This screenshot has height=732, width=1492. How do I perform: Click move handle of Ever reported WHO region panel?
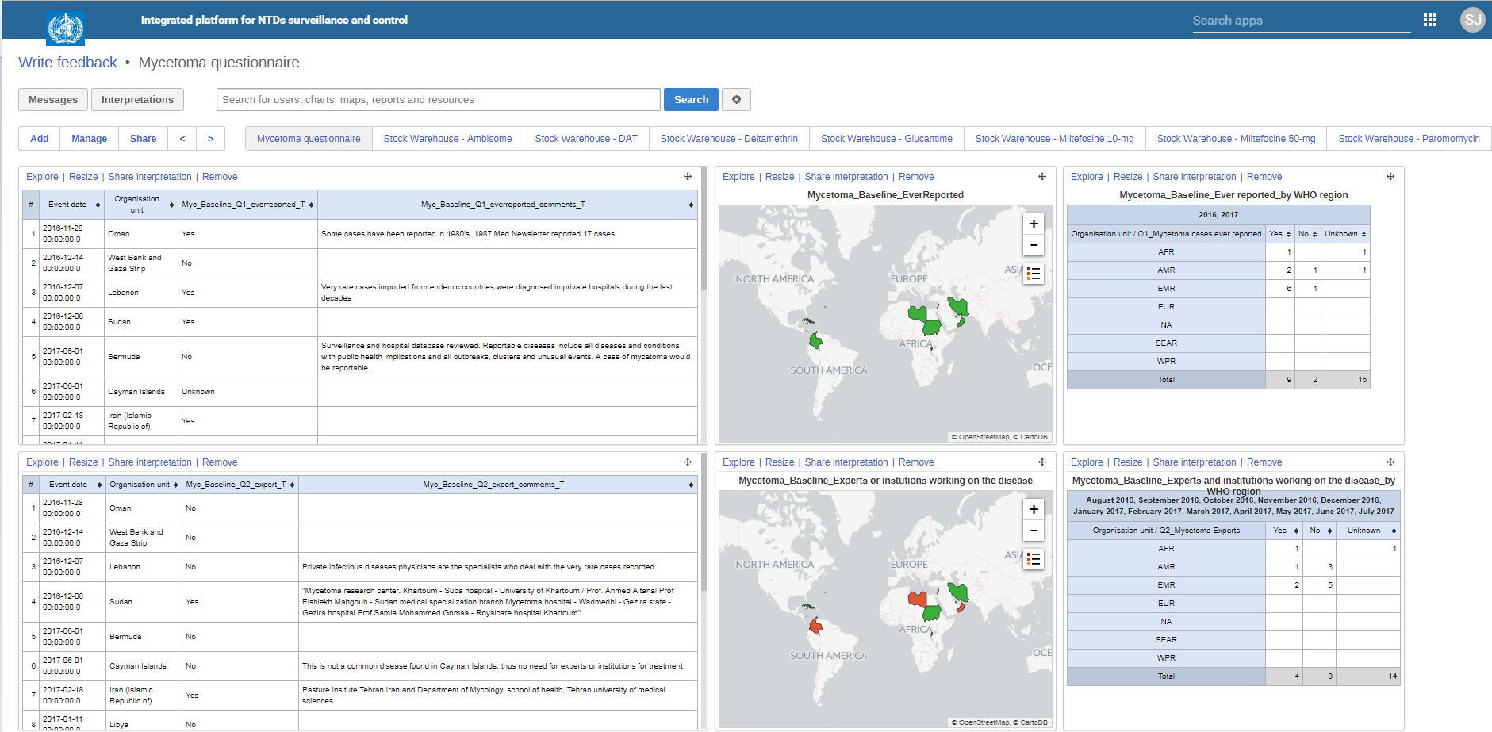coord(1390,177)
